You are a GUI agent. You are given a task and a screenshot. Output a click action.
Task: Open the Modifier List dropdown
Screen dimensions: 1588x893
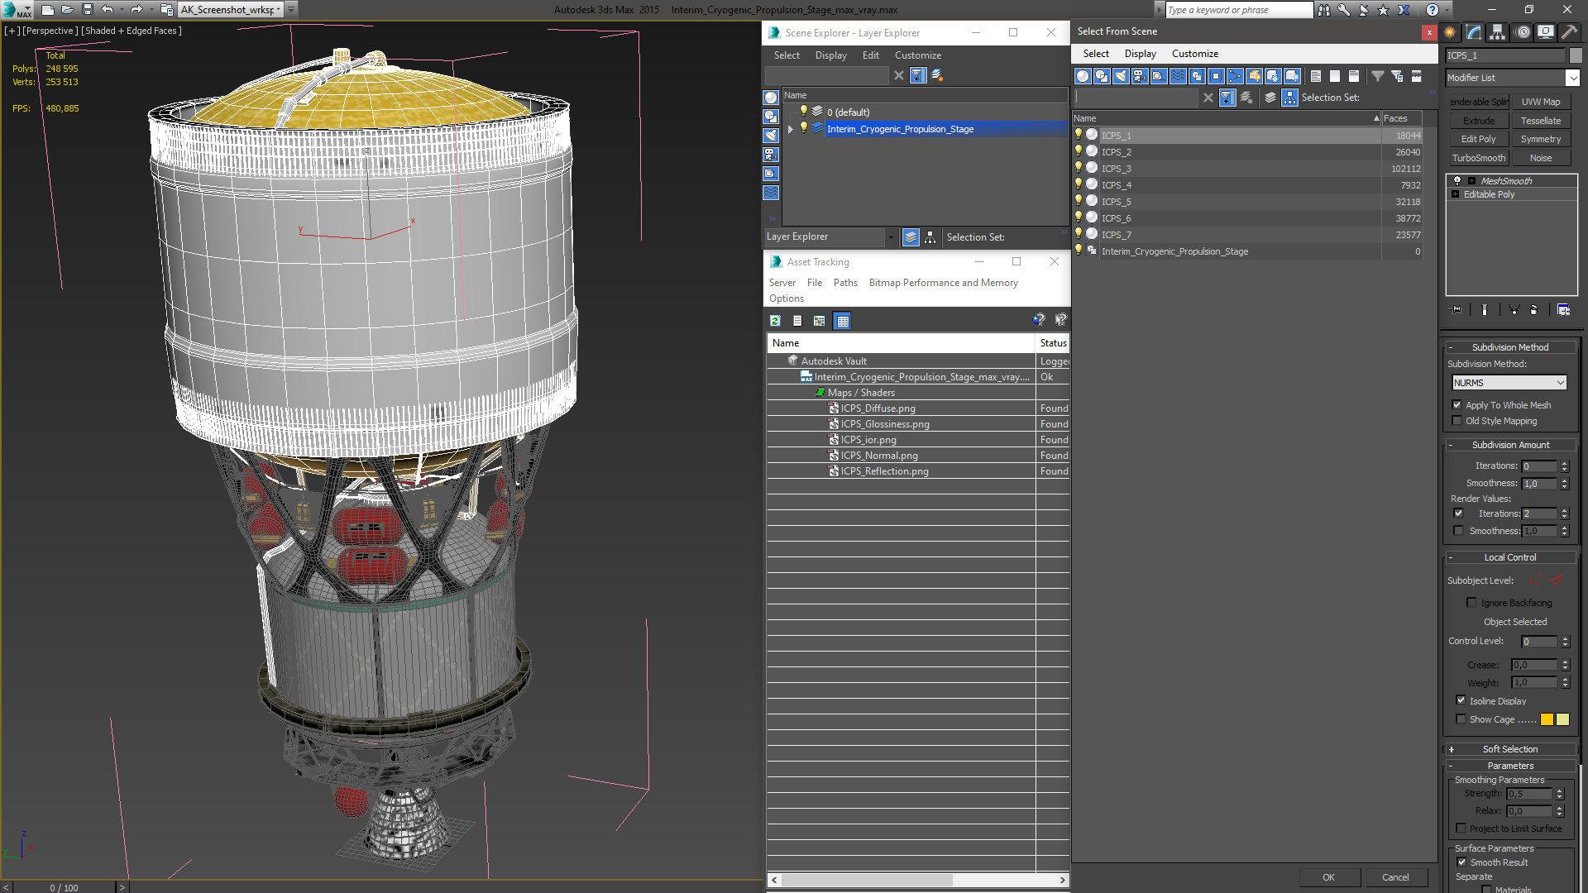point(1572,78)
